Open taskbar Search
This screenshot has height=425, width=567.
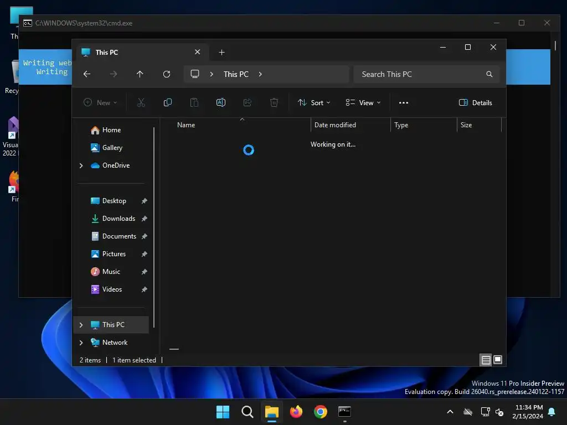(248, 412)
